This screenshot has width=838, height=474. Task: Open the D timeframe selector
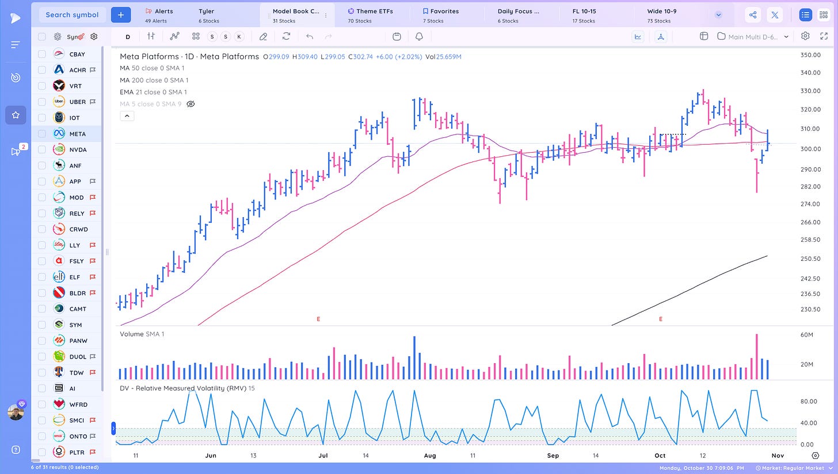[128, 37]
